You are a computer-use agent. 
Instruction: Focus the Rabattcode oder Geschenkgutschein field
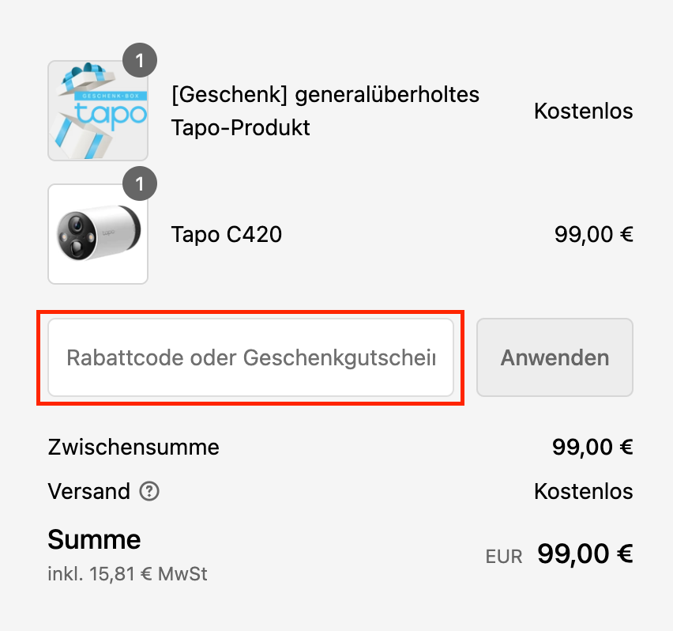[250, 358]
